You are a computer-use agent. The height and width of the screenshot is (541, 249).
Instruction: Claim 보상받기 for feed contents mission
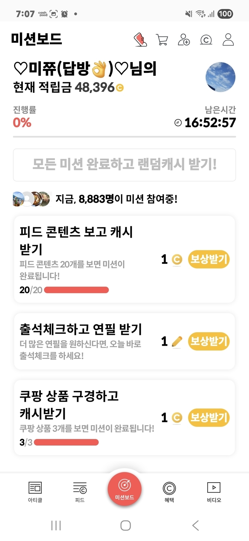[209, 259]
